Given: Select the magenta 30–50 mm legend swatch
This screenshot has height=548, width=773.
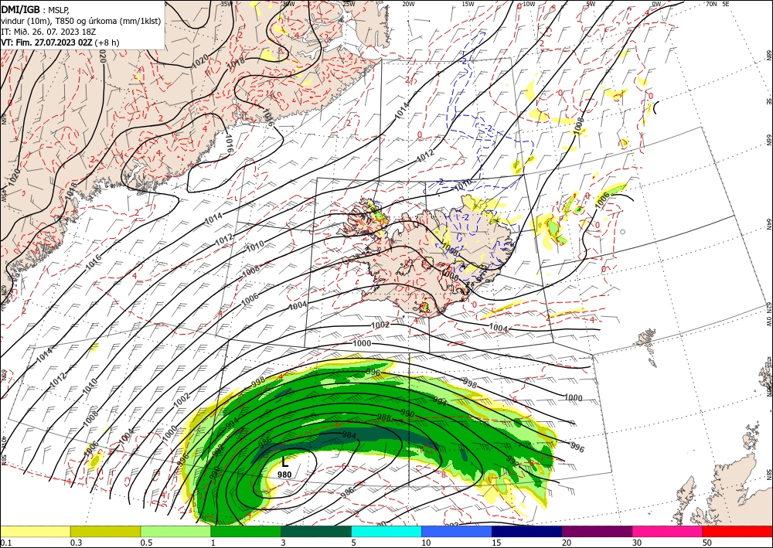Looking at the screenshot, I should [668, 531].
